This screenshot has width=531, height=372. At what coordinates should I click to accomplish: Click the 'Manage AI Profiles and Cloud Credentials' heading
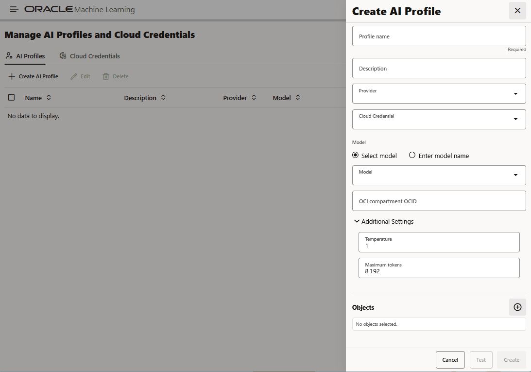(100, 35)
